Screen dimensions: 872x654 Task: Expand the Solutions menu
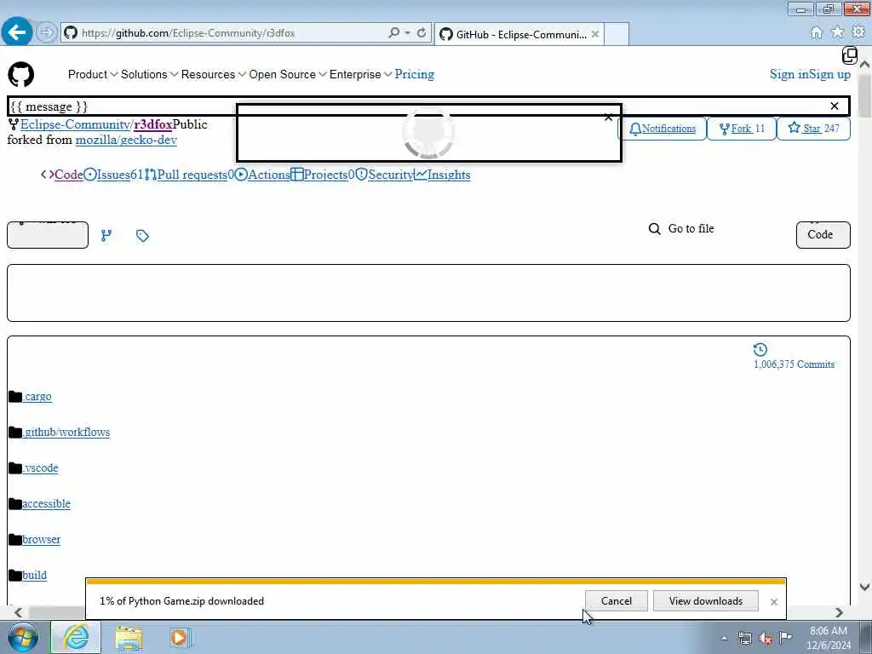click(x=149, y=75)
